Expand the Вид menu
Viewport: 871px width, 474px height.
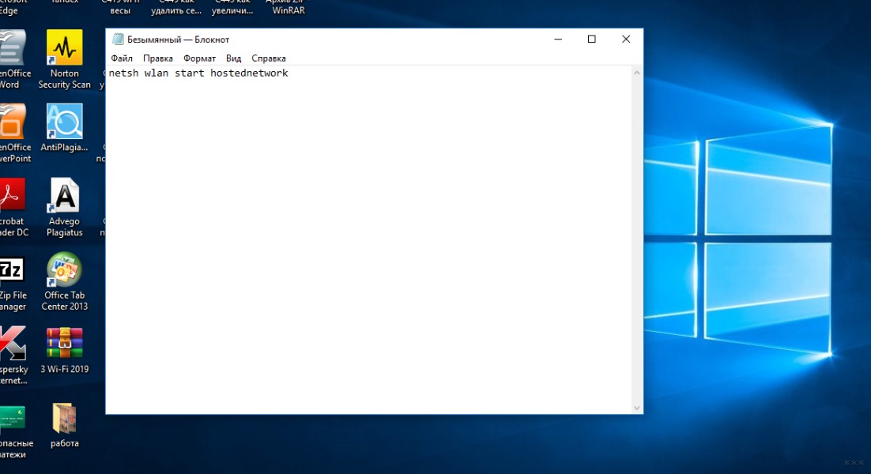coord(233,58)
